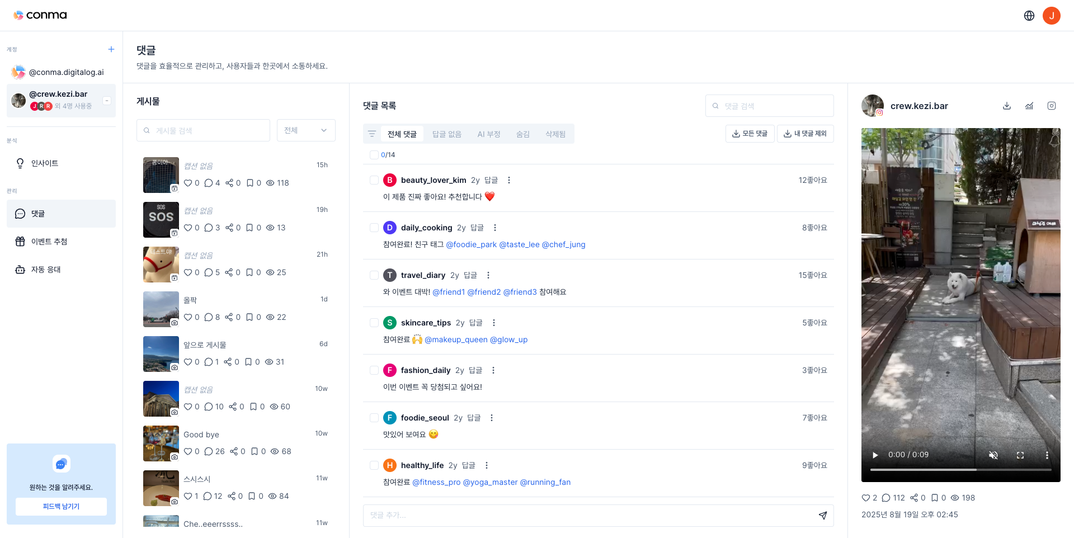
Task: Download the video via the download icon beside crew.kezi.bar
Action: tap(1007, 106)
